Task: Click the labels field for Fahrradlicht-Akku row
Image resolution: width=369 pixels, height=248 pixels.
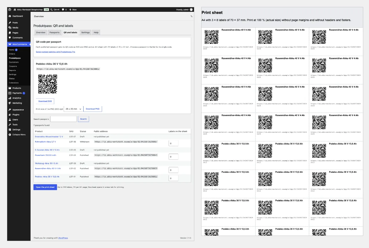Action: (173, 143)
